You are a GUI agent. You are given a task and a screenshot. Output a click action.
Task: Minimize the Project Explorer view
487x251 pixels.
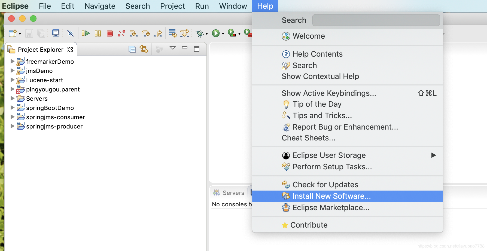[185, 48]
